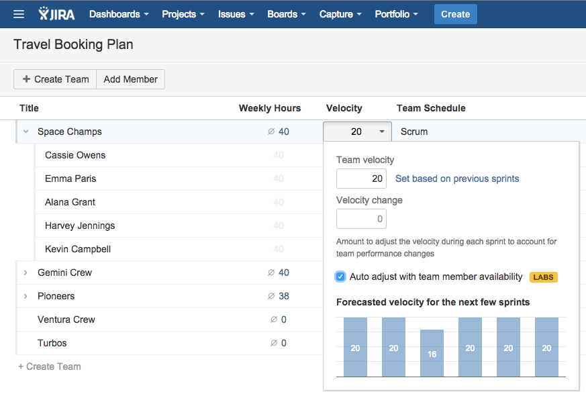This screenshot has height=394, width=586.
Task: Expand the Pioneers team
Action: click(26, 296)
